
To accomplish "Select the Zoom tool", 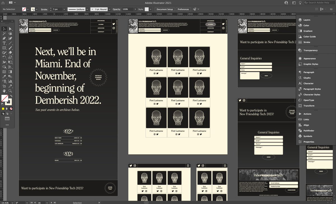I will (10, 91).
